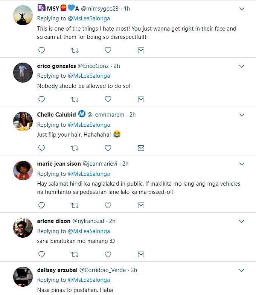The height and width of the screenshot is (295, 256).
Task: Retweet erico gonzales' reply
Action: coord(75,99)
